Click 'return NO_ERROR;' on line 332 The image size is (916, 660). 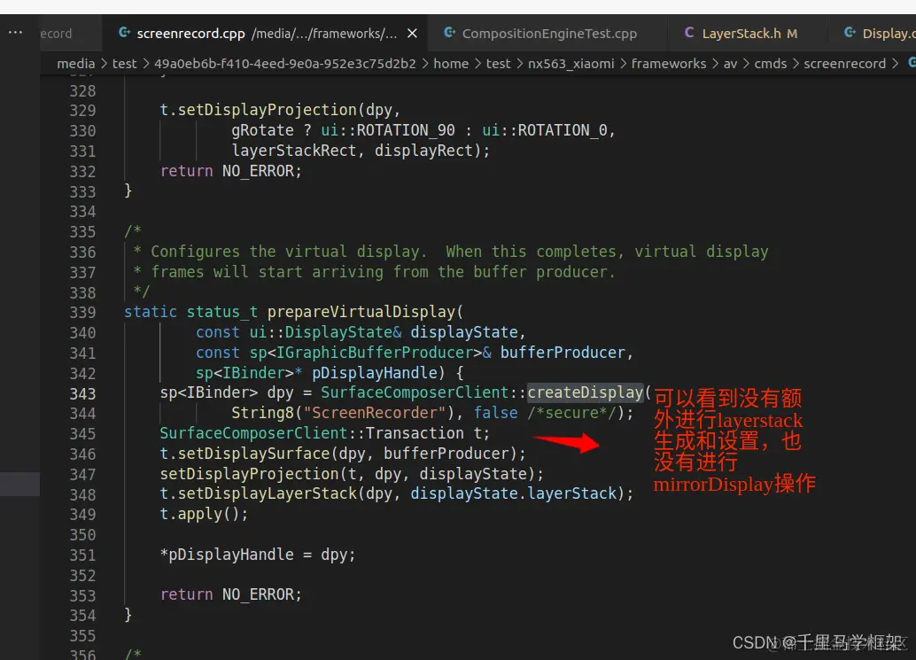tap(230, 171)
